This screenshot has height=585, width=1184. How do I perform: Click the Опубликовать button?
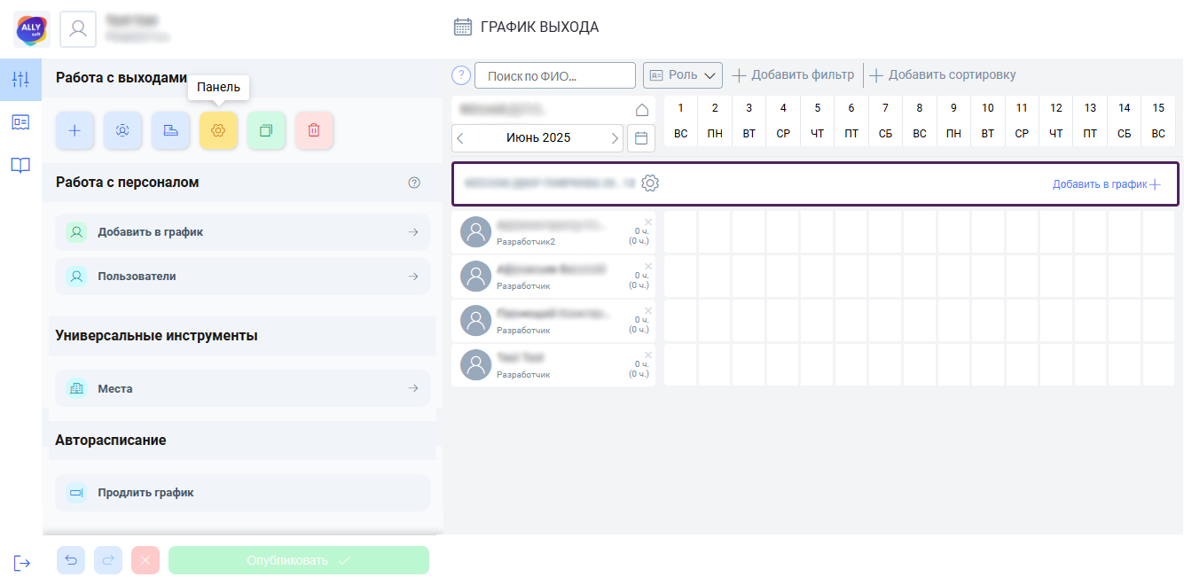point(299,560)
